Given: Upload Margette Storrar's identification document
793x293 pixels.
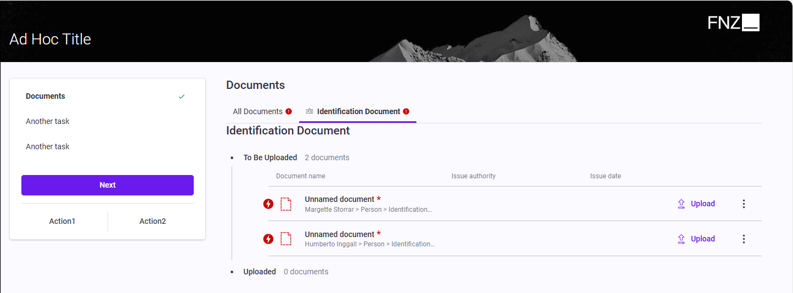Looking at the screenshot, I should [696, 204].
